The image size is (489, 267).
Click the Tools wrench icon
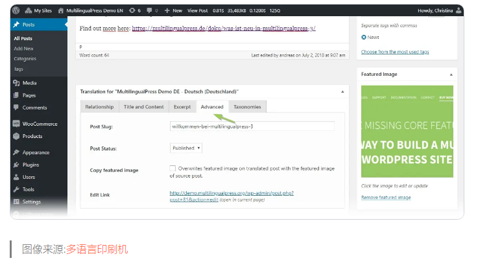click(x=16, y=189)
